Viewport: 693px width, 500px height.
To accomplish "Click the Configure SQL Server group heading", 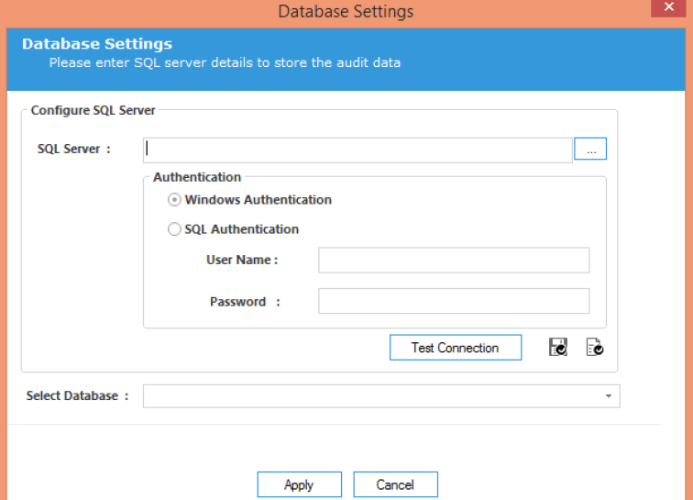I will 93,110.
